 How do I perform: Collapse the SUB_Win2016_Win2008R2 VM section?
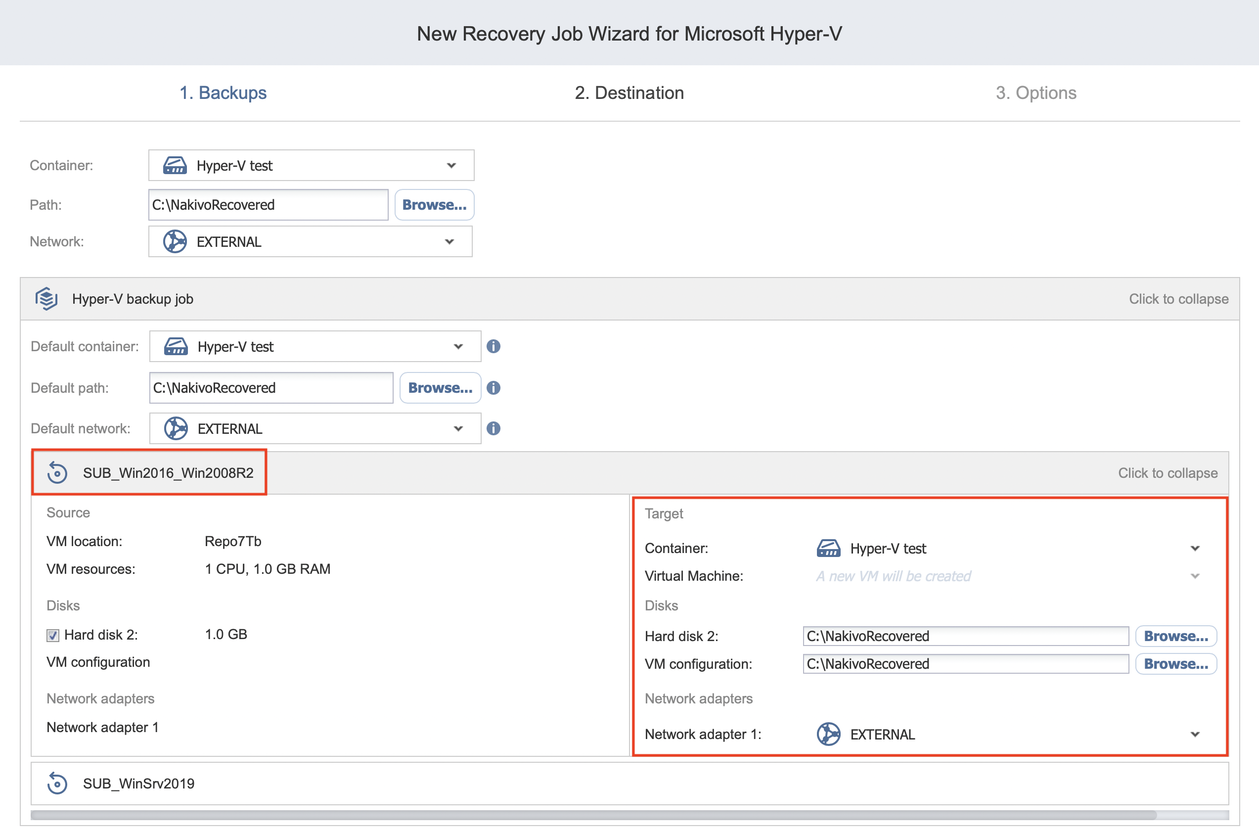pyautogui.click(x=1168, y=473)
